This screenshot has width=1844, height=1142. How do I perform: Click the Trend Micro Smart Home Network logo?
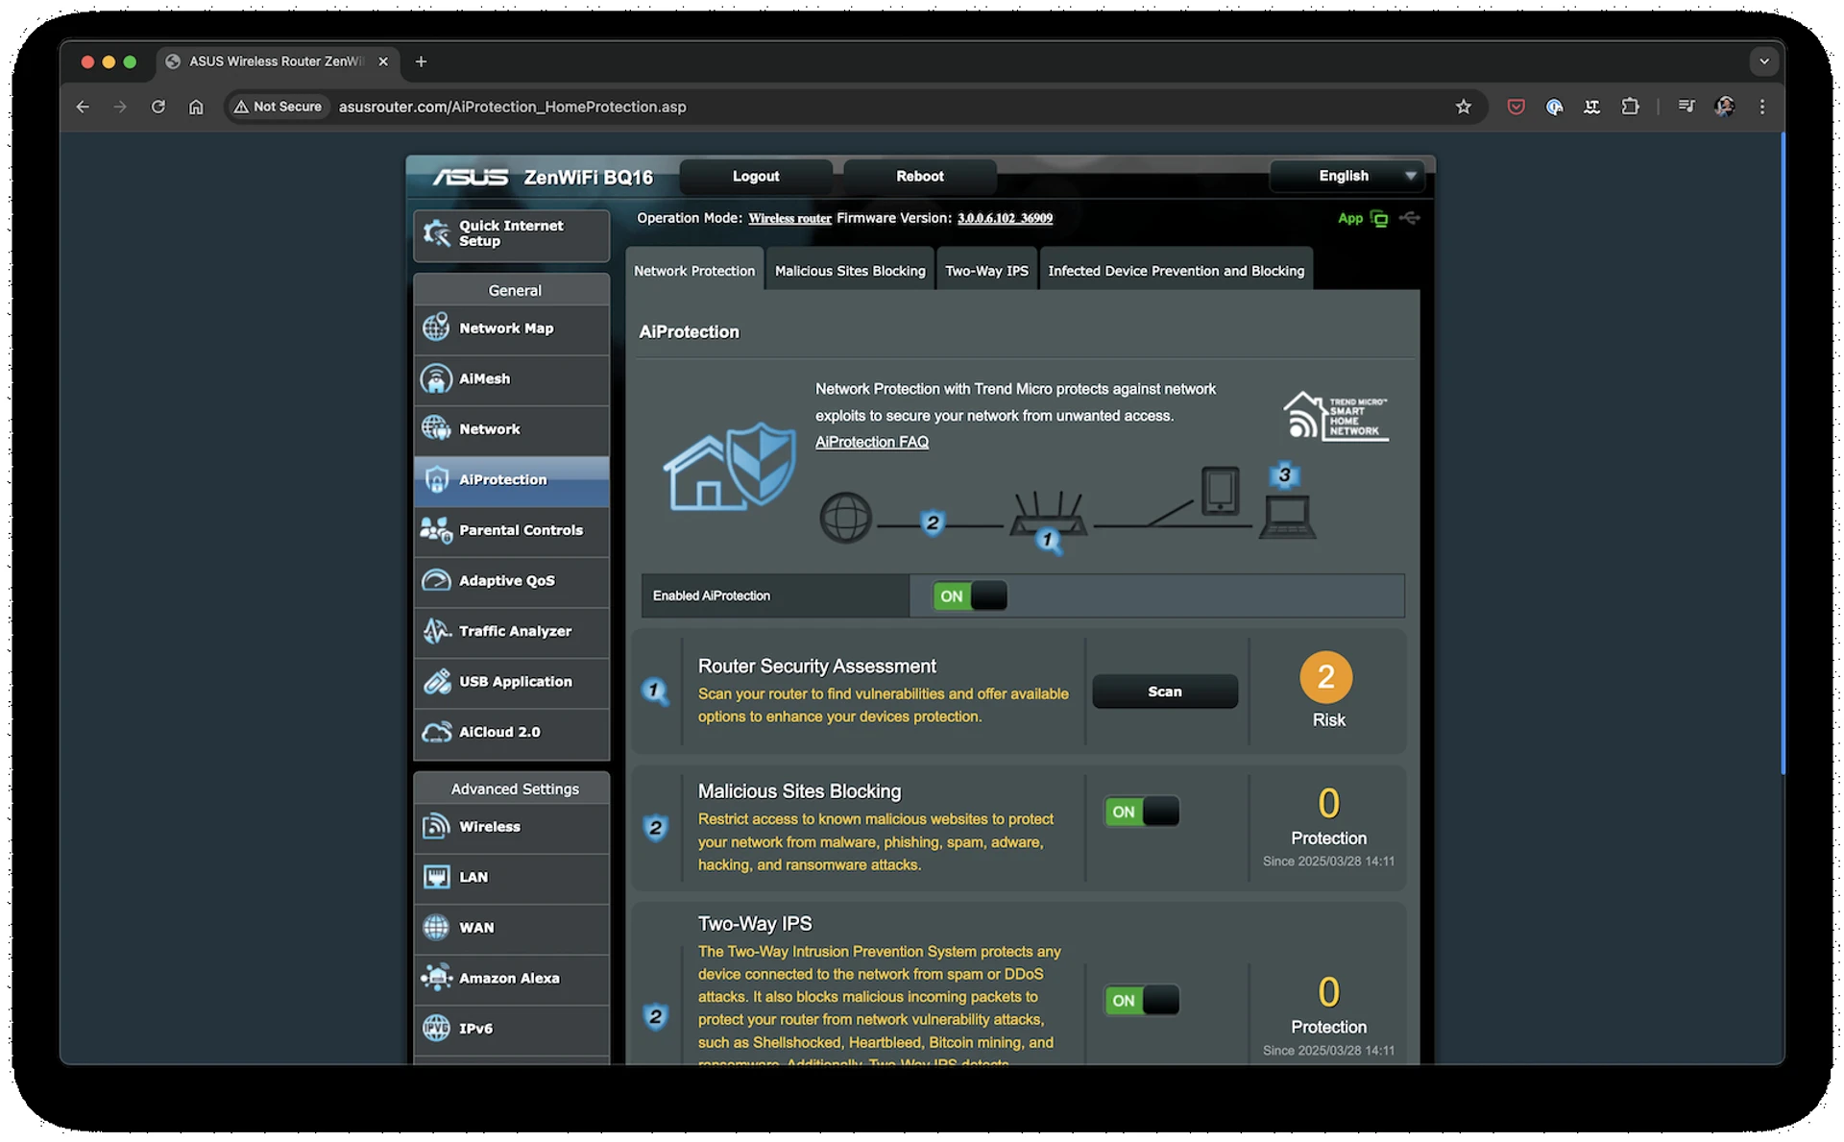pyautogui.click(x=1336, y=415)
